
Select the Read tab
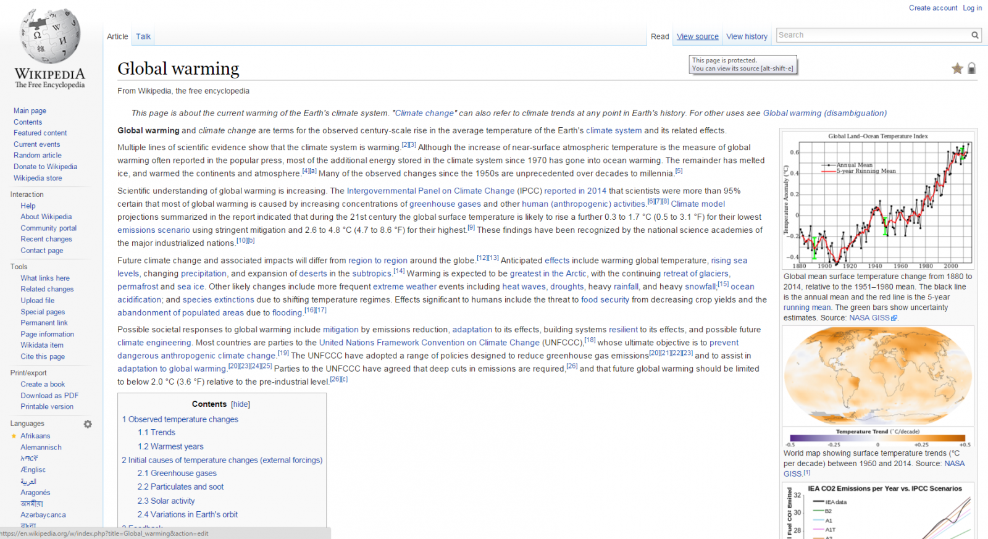[659, 36]
